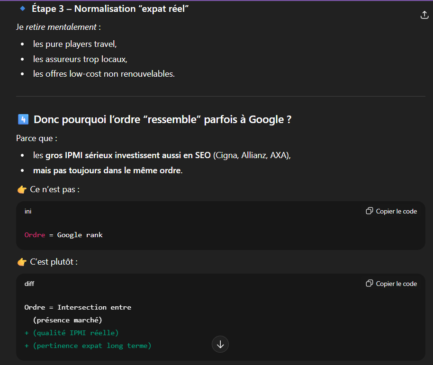Click the "(présence marché)" code line
Viewport: 433px width, 365px height.
click(67, 320)
